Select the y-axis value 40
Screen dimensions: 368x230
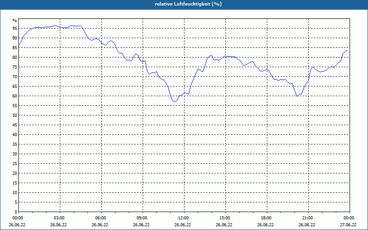tap(15, 134)
